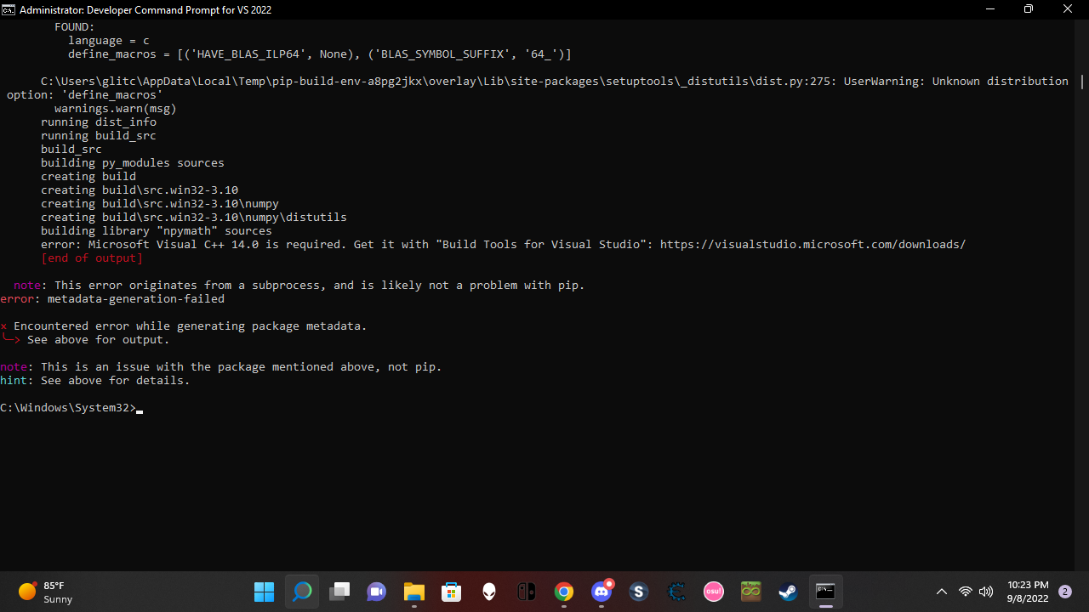The width and height of the screenshot is (1089, 612).
Task: Launch Teams Chat from taskbar
Action: pyautogui.click(x=377, y=592)
